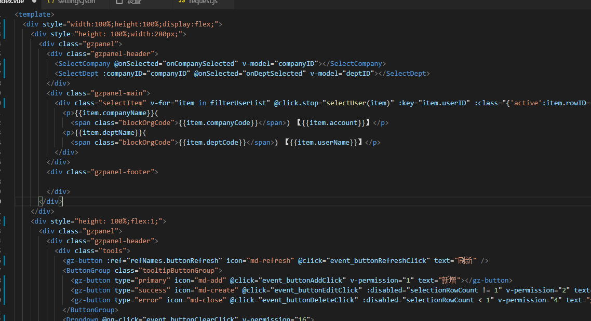Image resolution: width=591 pixels, height=321 pixels.
Task: Click the event_buttonAddClick handler
Action: click(x=302, y=281)
